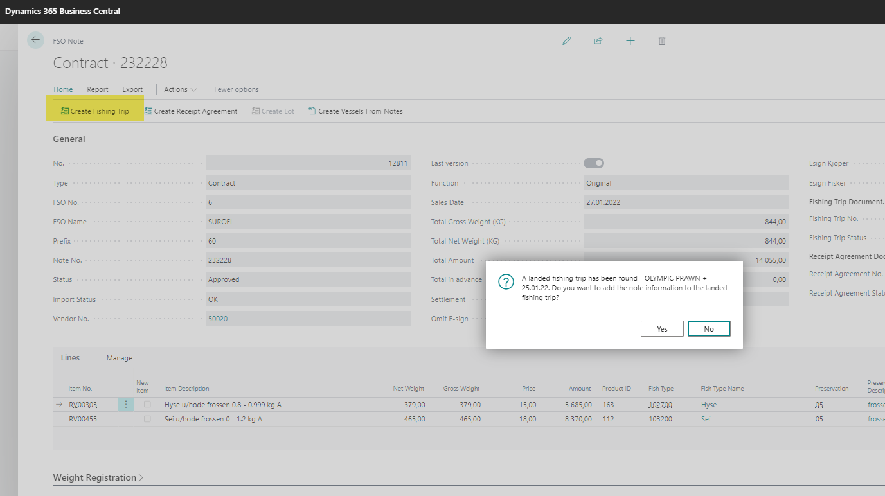Click the plus new record icon
885x496 pixels.
tap(630, 41)
